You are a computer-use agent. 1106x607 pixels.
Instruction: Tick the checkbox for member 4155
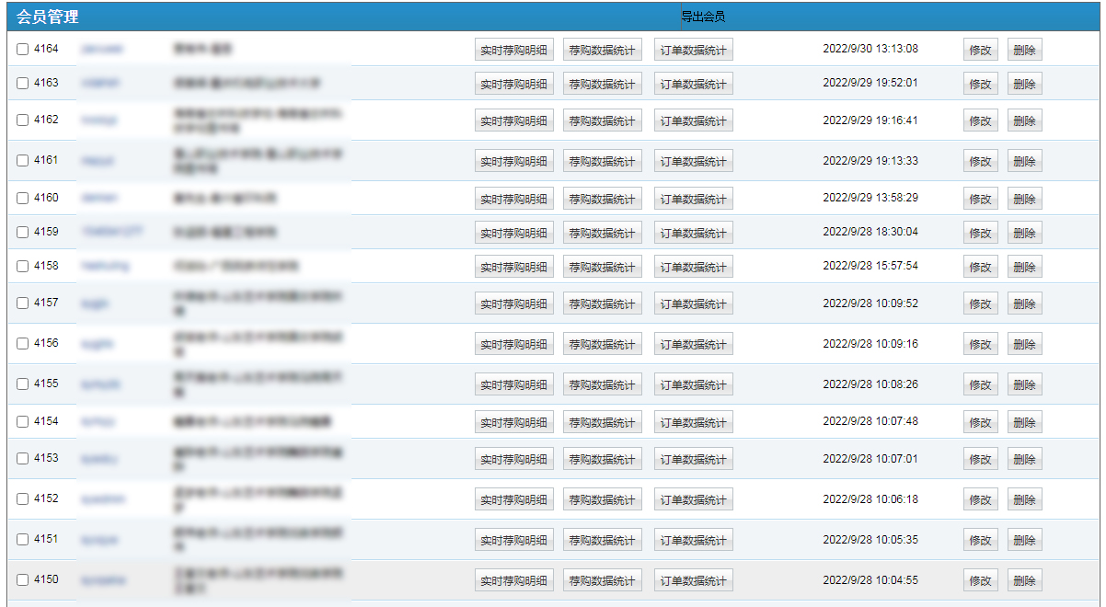coord(23,384)
